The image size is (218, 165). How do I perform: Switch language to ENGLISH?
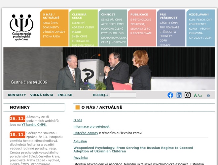[x=65, y=95]
